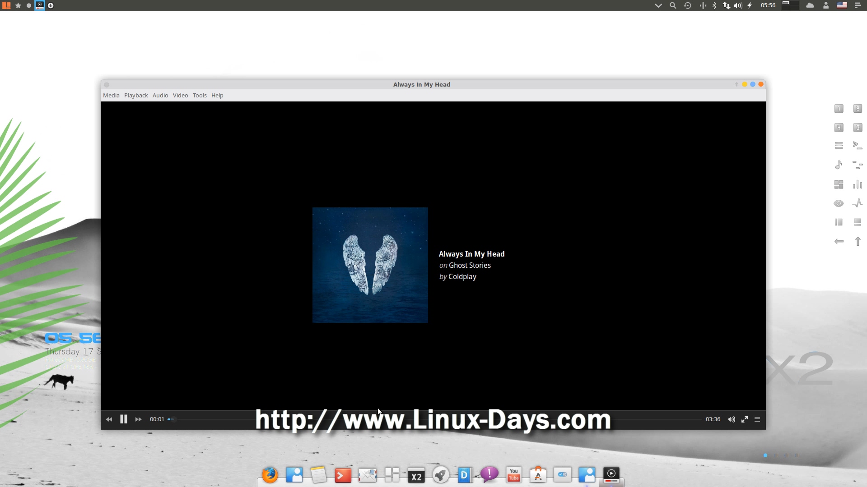
Task: Click the total duration 03:36 label
Action: click(x=713, y=419)
